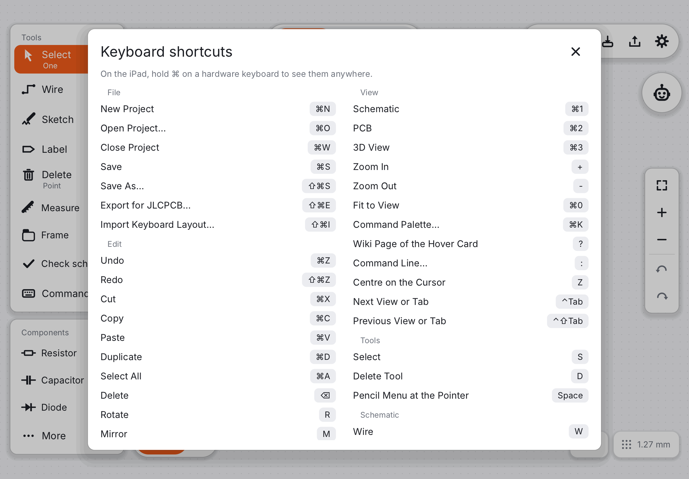Open More components
The height and width of the screenshot is (479, 689).
[51, 435]
